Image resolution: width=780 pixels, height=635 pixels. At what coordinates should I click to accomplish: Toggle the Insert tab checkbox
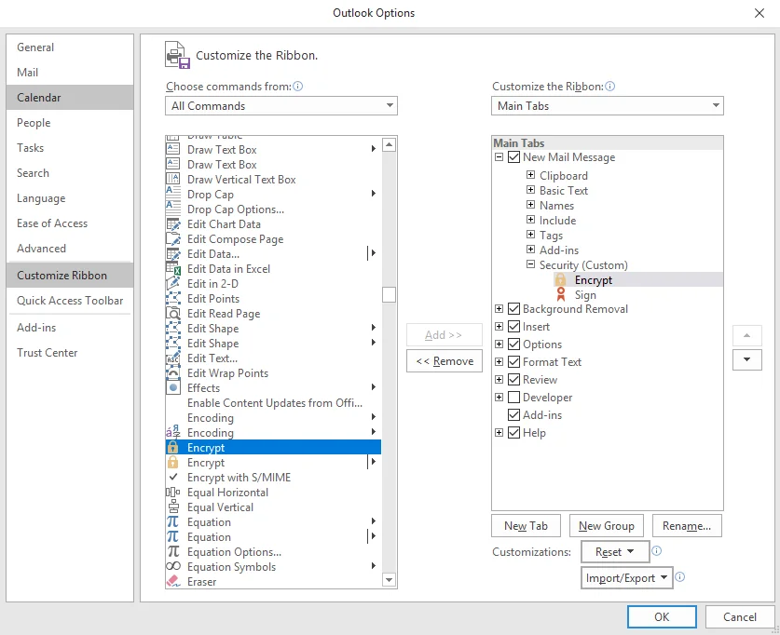(x=513, y=327)
